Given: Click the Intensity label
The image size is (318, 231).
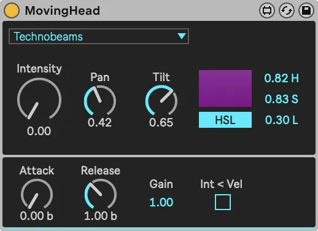Looking at the screenshot, I should click(x=39, y=69).
